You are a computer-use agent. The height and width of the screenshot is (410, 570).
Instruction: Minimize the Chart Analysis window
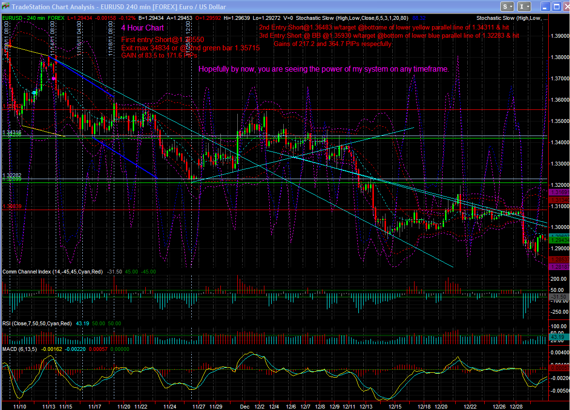tap(544, 7)
